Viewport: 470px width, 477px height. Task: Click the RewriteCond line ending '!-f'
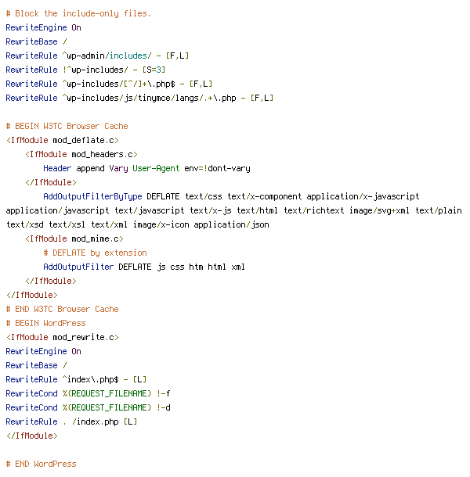pos(88,393)
